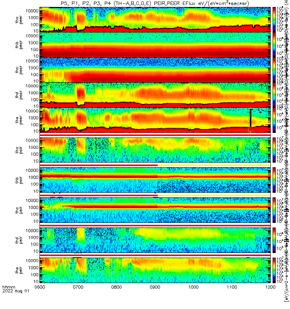Click inside the thb peir ion spectrogram
Viewport: 290px width, 309px height.
155,180
